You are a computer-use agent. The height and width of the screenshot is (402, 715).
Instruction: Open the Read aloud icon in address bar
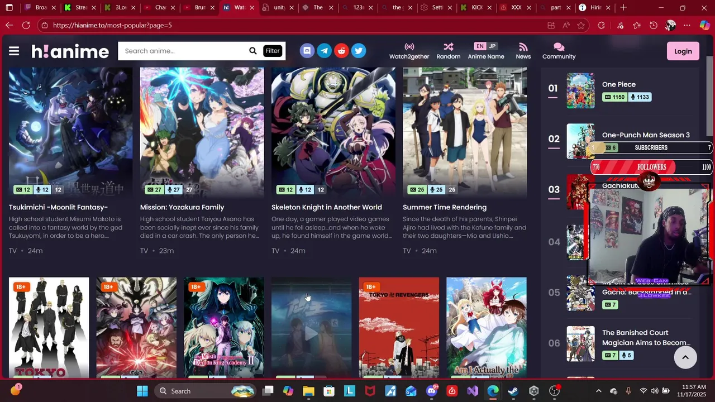coord(566,25)
